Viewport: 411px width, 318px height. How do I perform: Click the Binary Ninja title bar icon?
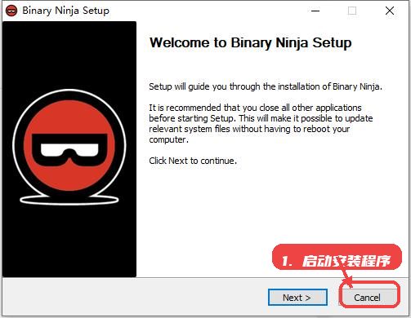click(x=11, y=11)
